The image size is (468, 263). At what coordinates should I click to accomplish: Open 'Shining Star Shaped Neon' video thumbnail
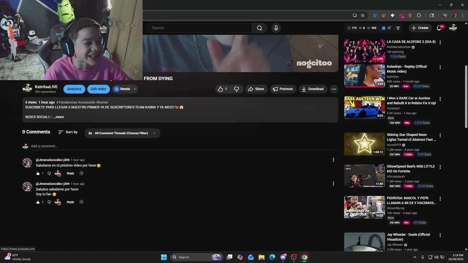(365, 144)
